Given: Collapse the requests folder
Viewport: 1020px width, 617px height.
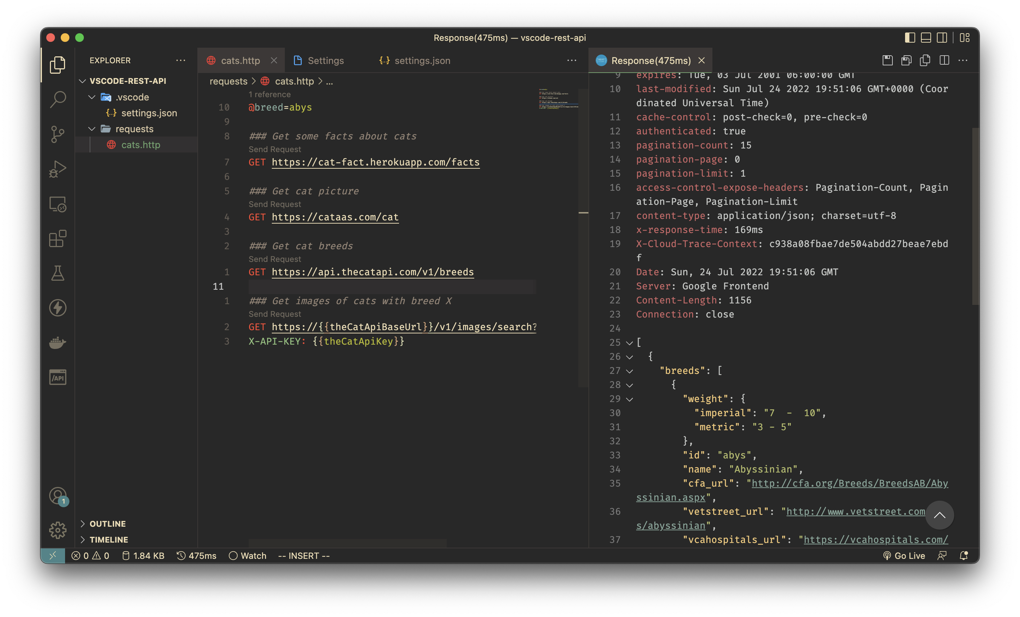Looking at the screenshot, I should pyautogui.click(x=92, y=129).
